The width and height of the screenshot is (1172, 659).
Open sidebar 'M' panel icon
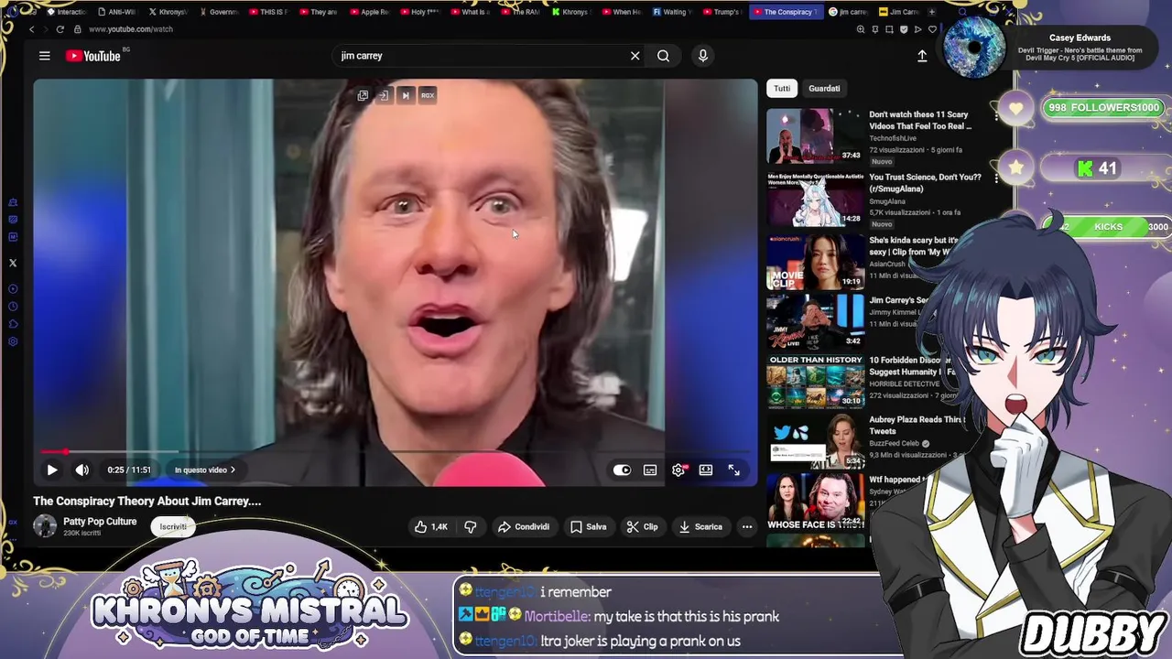(13, 237)
